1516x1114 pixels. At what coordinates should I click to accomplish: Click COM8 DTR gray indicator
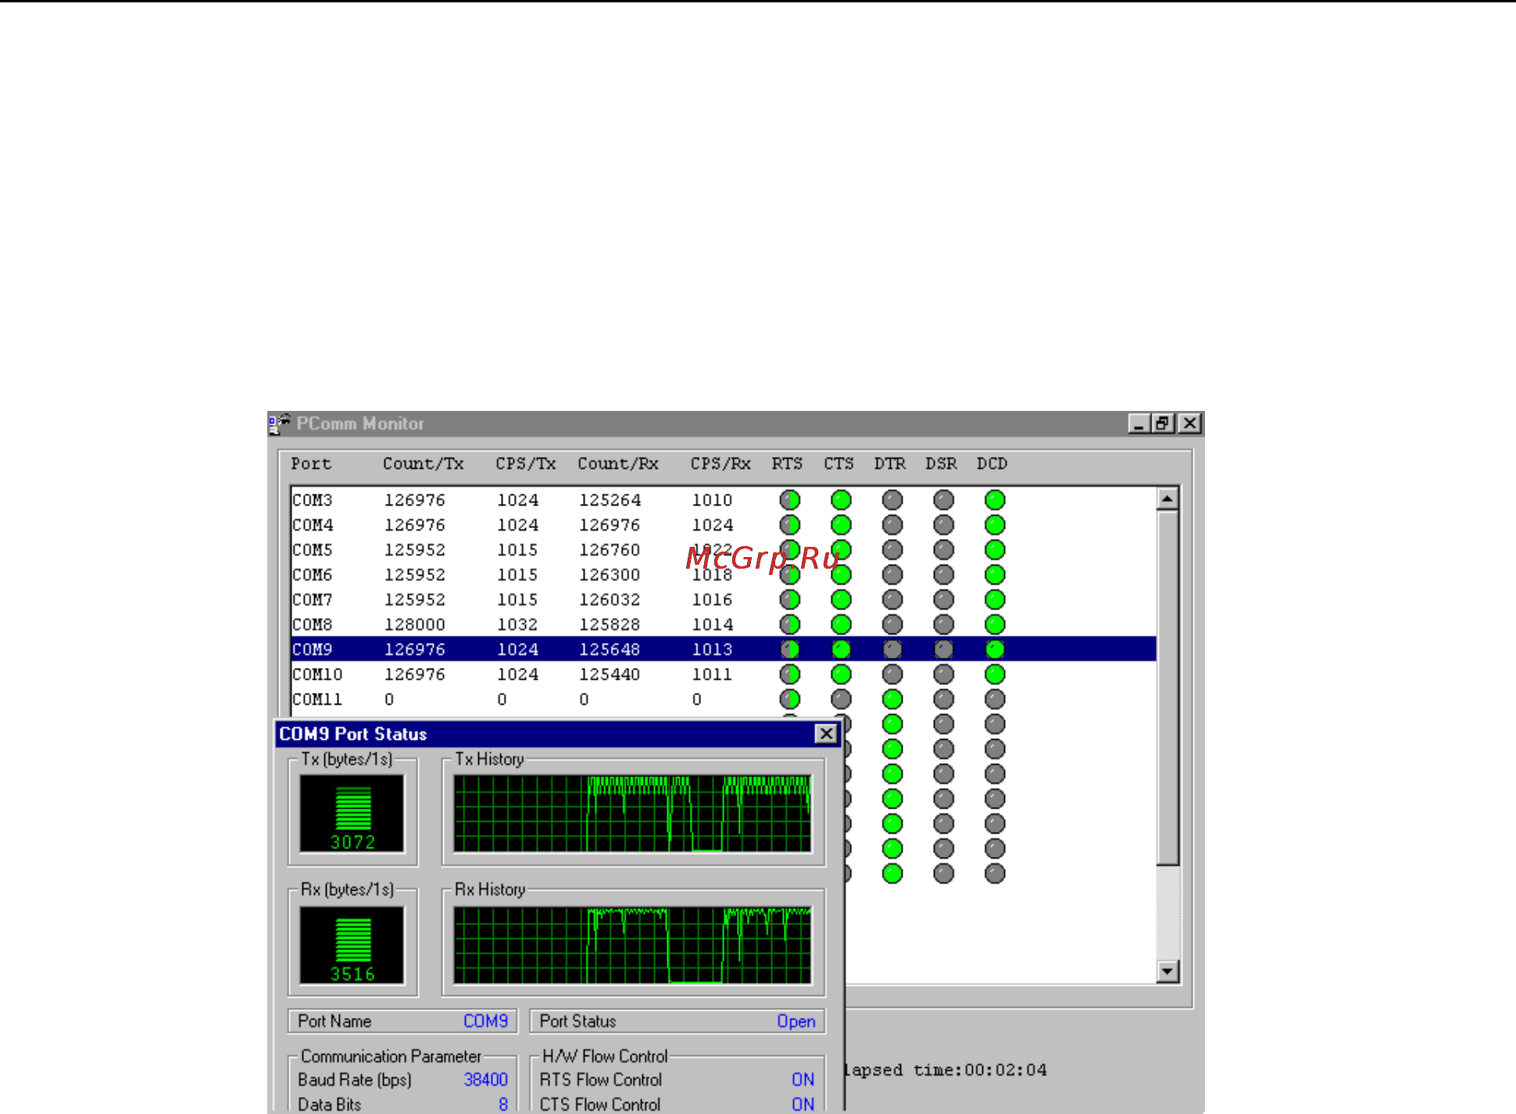pos(892,625)
